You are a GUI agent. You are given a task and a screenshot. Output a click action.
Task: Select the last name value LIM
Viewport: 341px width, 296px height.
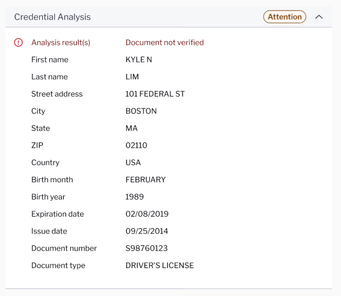point(132,77)
